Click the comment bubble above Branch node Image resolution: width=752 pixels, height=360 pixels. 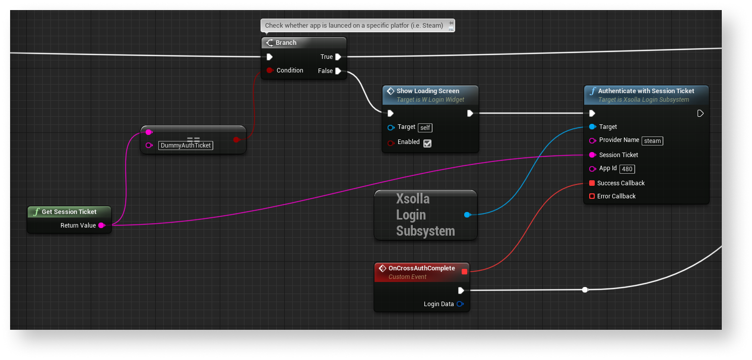click(x=354, y=25)
